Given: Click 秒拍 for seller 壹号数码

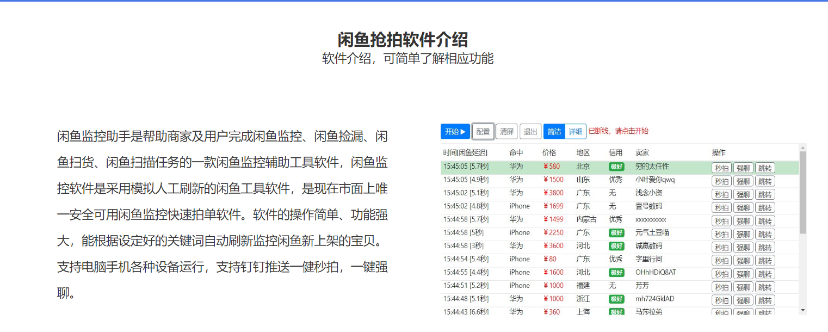Looking at the screenshot, I should (722, 208).
